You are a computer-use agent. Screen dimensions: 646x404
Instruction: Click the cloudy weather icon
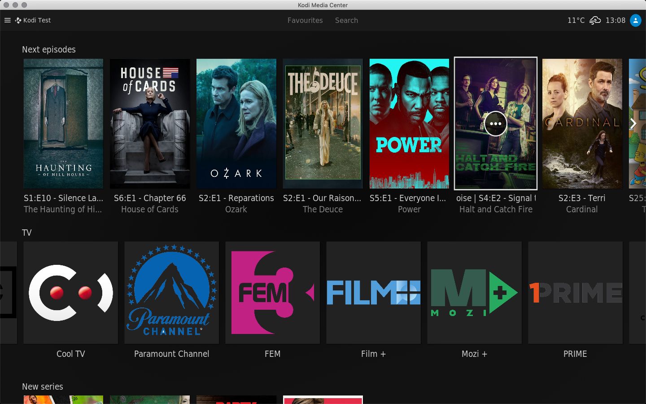click(595, 20)
